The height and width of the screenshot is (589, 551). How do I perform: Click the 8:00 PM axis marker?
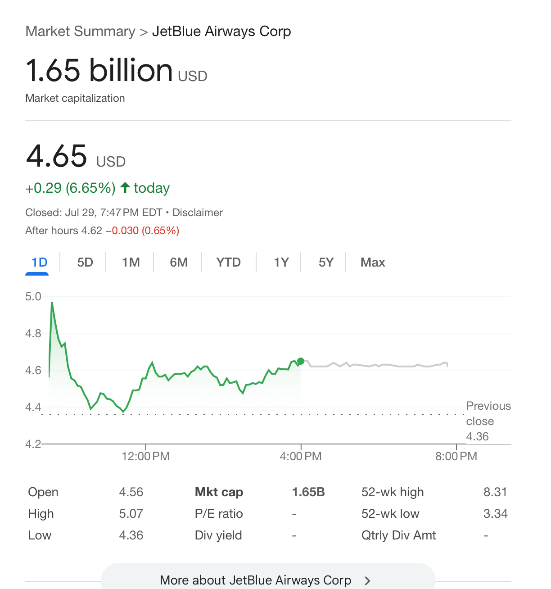coord(456,456)
